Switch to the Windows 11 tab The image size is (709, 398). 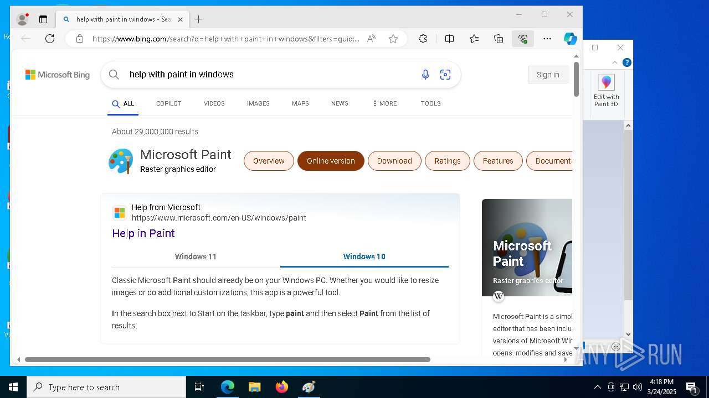point(196,256)
